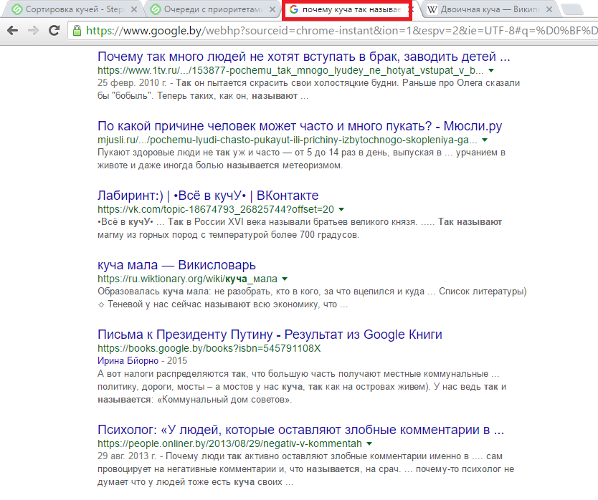Image resolution: width=598 pixels, height=500 pixels.
Task: Click the Wikipedia favicon on the last tab
Action: [432, 10]
